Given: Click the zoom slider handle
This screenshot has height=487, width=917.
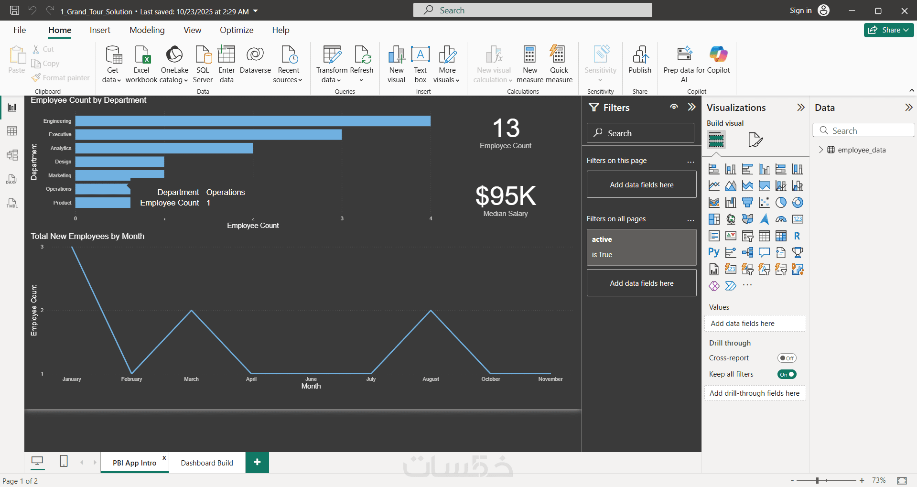Looking at the screenshot, I should [x=818, y=480].
